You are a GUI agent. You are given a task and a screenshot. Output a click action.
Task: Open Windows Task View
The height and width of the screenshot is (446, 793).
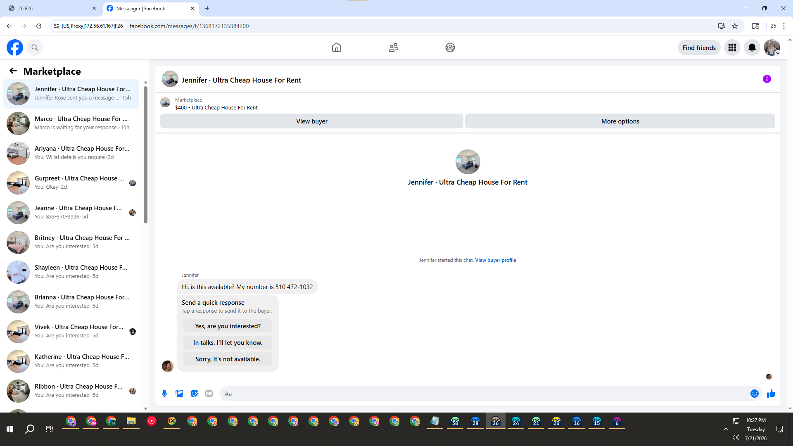click(x=50, y=429)
